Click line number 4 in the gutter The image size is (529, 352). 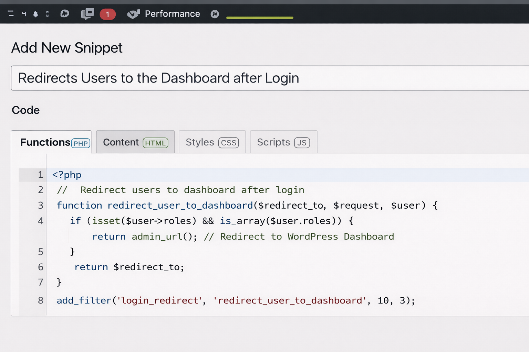(40, 221)
